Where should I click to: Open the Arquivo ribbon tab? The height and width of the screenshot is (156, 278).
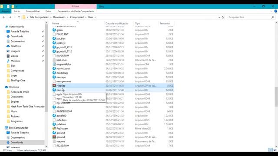[6, 11]
